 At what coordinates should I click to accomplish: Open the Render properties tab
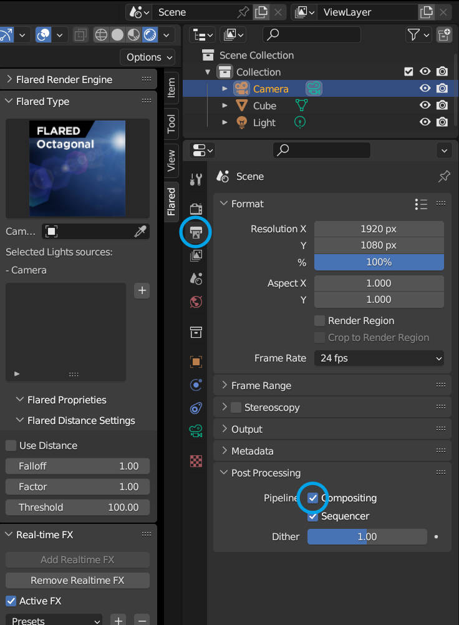[196, 209]
